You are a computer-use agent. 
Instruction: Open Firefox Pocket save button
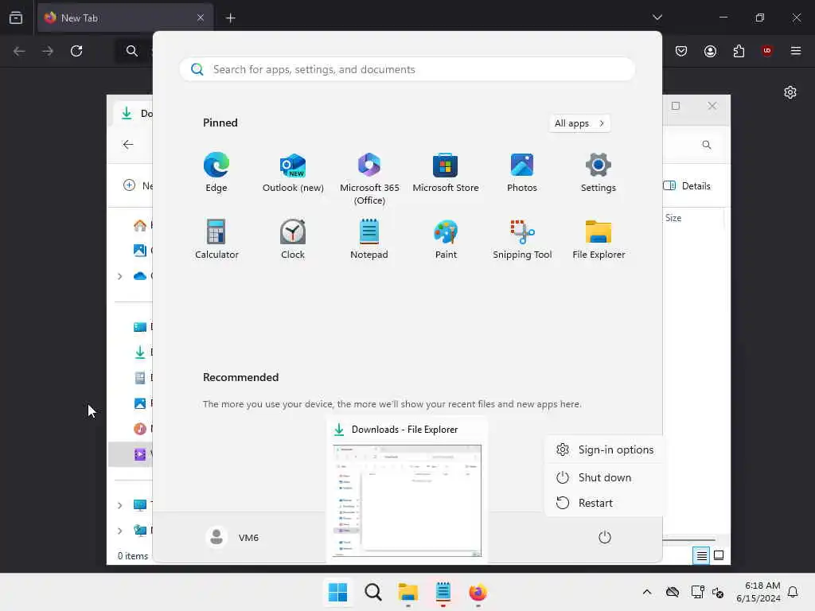[x=681, y=51]
